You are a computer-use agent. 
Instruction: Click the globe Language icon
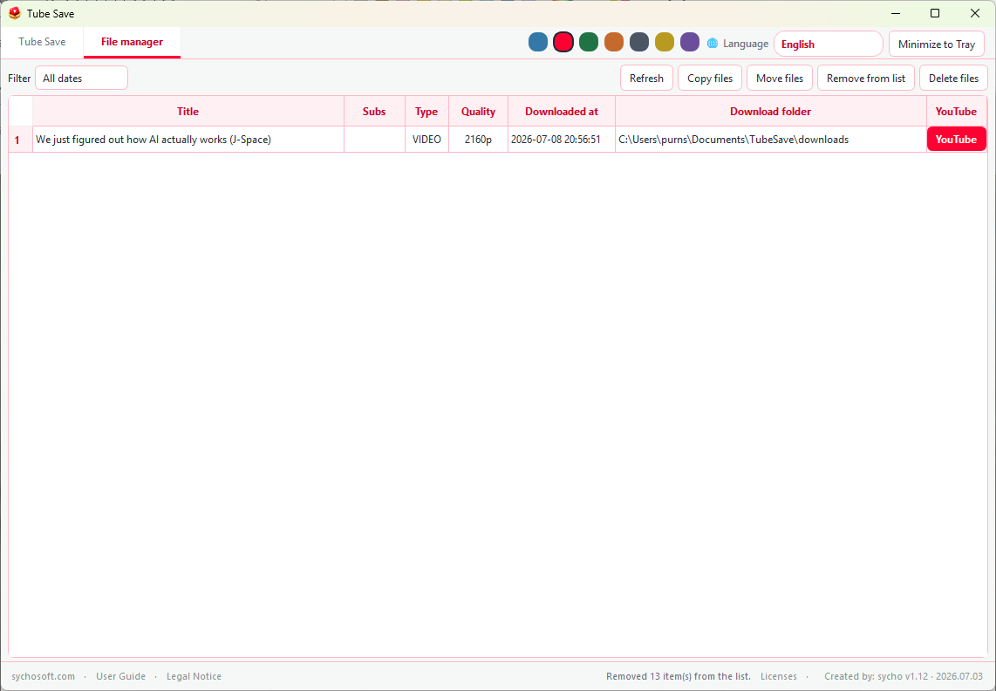(x=713, y=44)
